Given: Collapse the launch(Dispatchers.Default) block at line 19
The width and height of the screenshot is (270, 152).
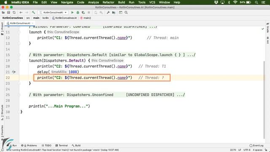Looking at the screenshot, I should (x=19, y=61).
